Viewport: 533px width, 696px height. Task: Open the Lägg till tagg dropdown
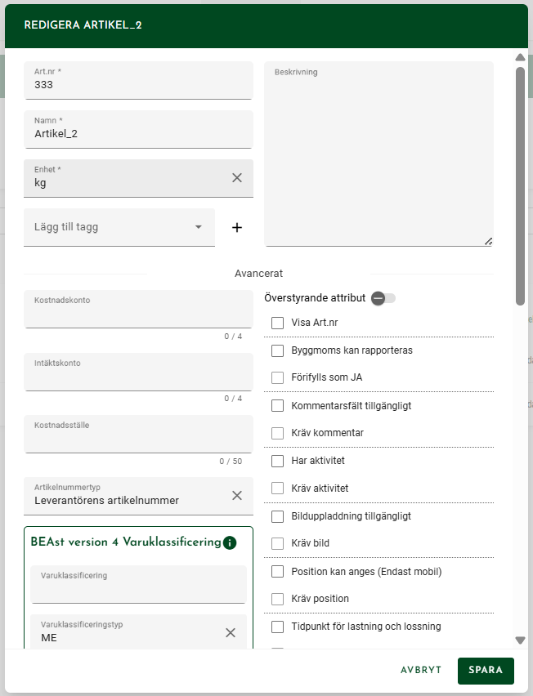[x=119, y=227]
